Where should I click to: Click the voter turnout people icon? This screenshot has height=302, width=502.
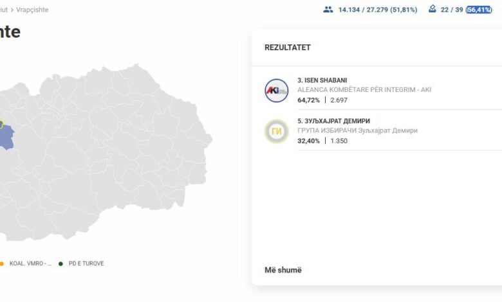(x=328, y=10)
